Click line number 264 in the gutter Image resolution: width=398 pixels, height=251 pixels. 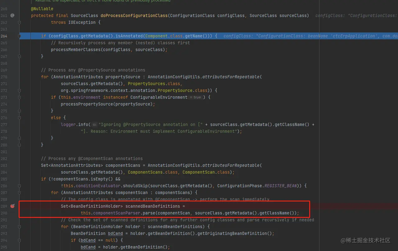[4, 36]
